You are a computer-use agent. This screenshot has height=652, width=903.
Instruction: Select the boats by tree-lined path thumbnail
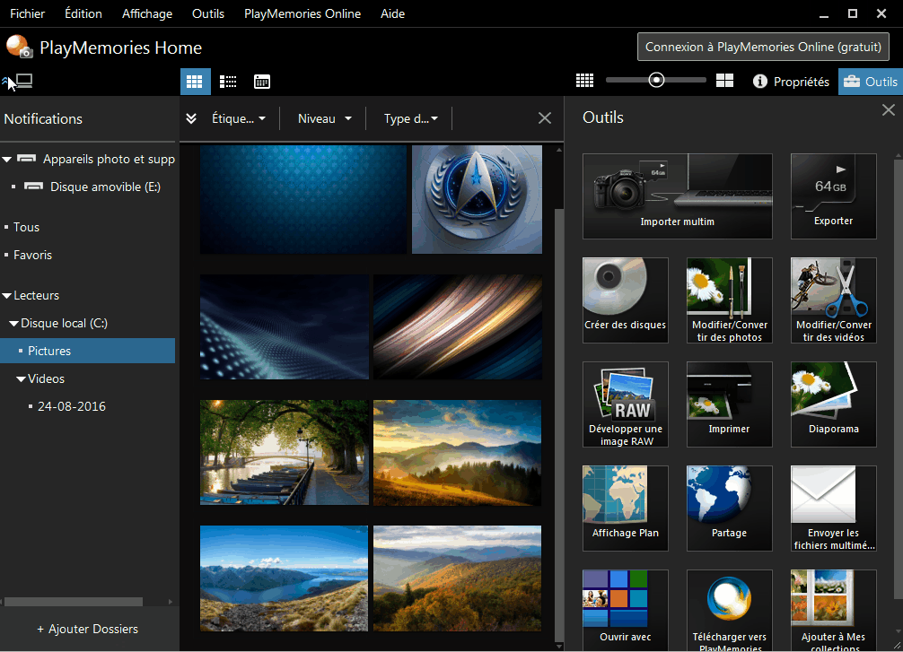pyautogui.click(x=285, y=453)
